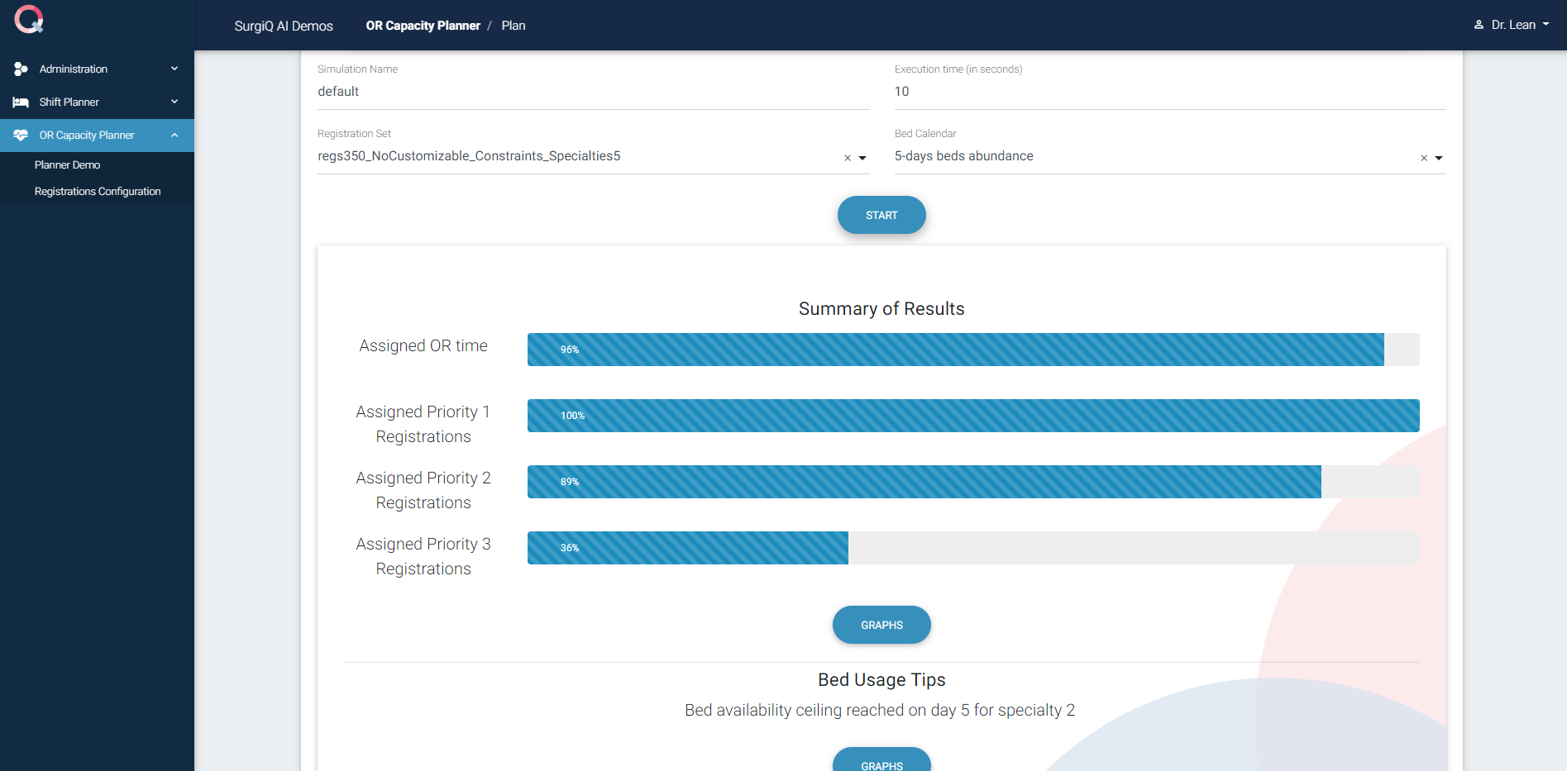Open Registrations Configuration in the sidebar
The image size is (1567, 771).
98,192
